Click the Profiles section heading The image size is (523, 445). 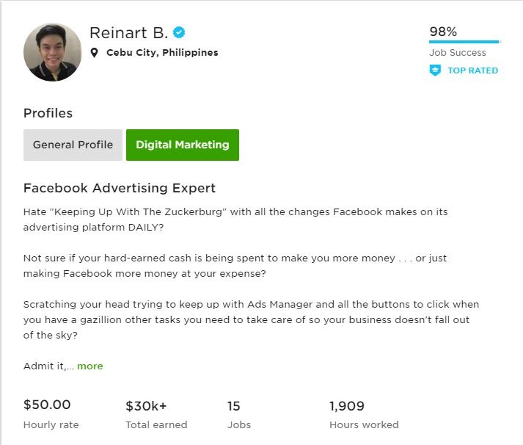48,113
